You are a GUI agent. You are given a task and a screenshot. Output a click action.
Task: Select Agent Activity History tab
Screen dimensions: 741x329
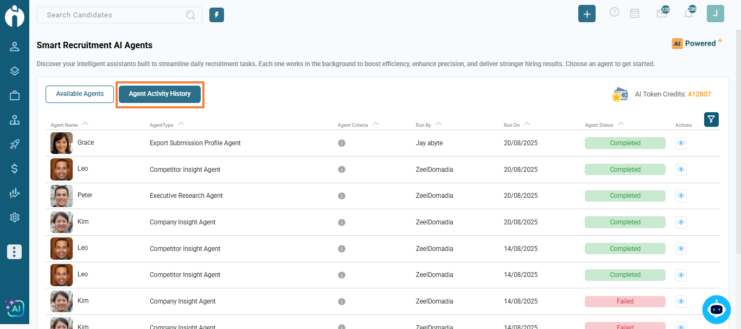(x=159, y=94)
